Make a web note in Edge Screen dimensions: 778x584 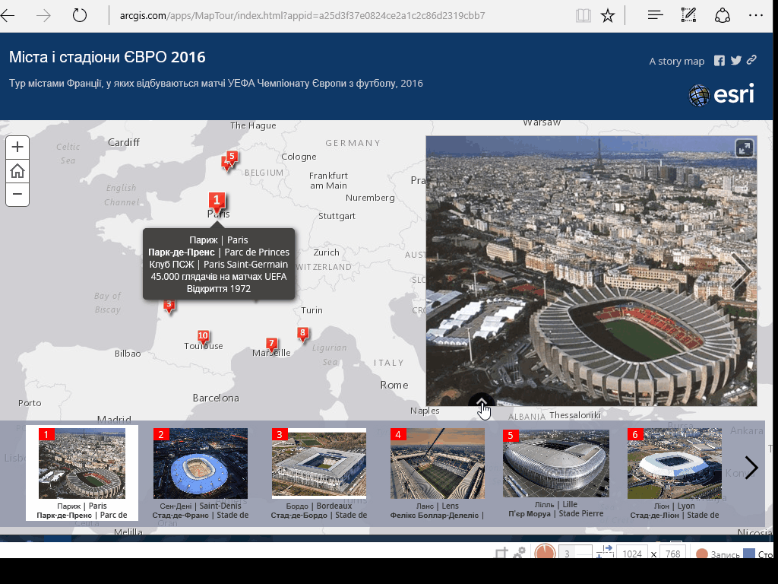[689, 15]
